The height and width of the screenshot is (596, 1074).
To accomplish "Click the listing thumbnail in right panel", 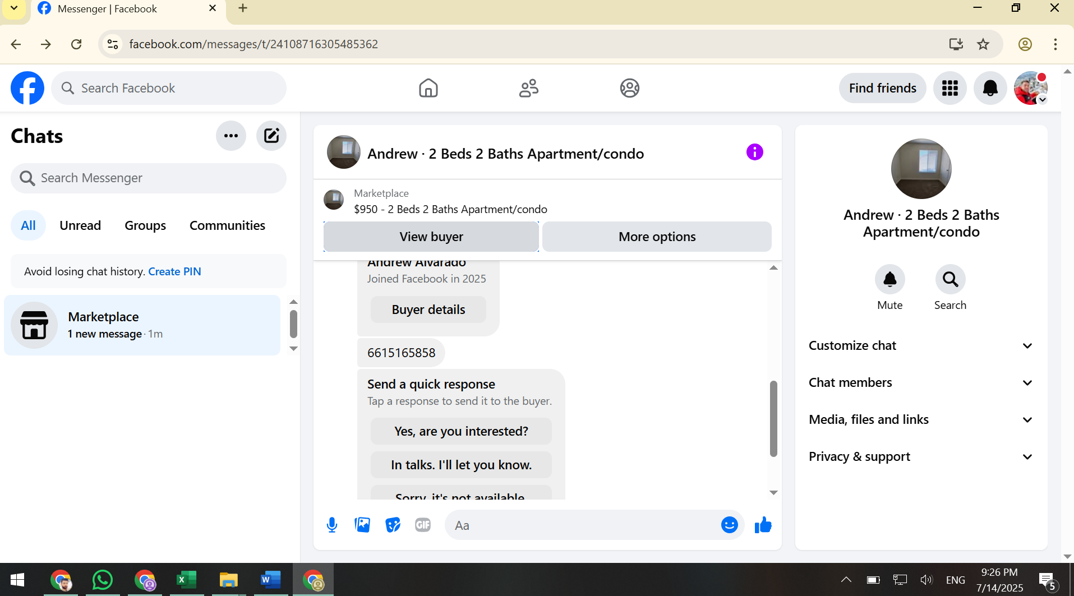I will click(921, 169).
